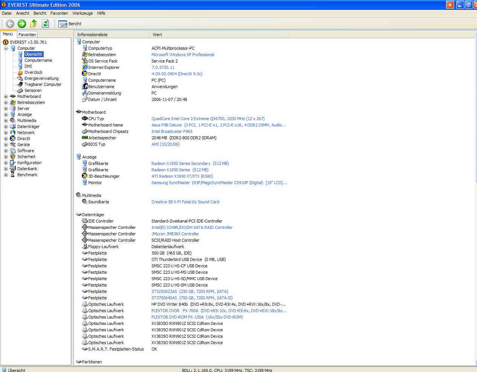Open the ATI Radeon X1950 XT/XTX link
Viewport: 477px width, 372px height.
182,176
